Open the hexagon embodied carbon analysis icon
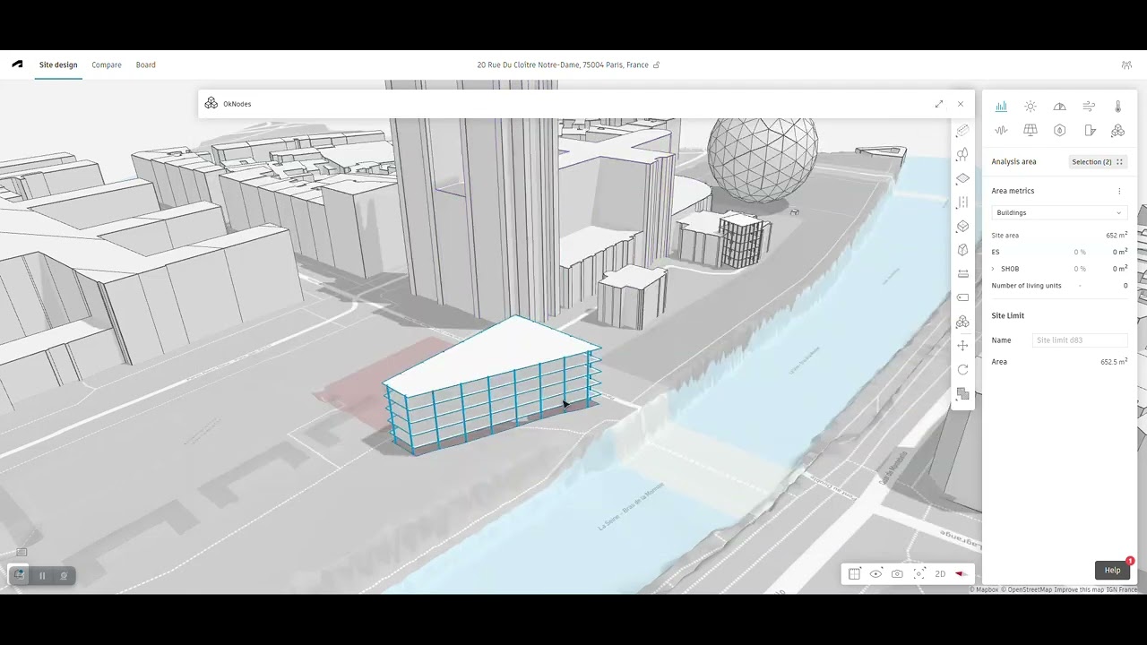 coord(1059,131)
